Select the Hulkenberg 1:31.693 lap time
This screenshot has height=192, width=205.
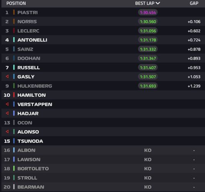(x=148, y=86)
